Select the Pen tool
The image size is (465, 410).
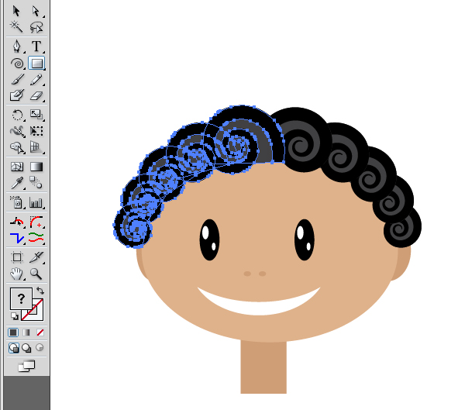tap(16, 47)
